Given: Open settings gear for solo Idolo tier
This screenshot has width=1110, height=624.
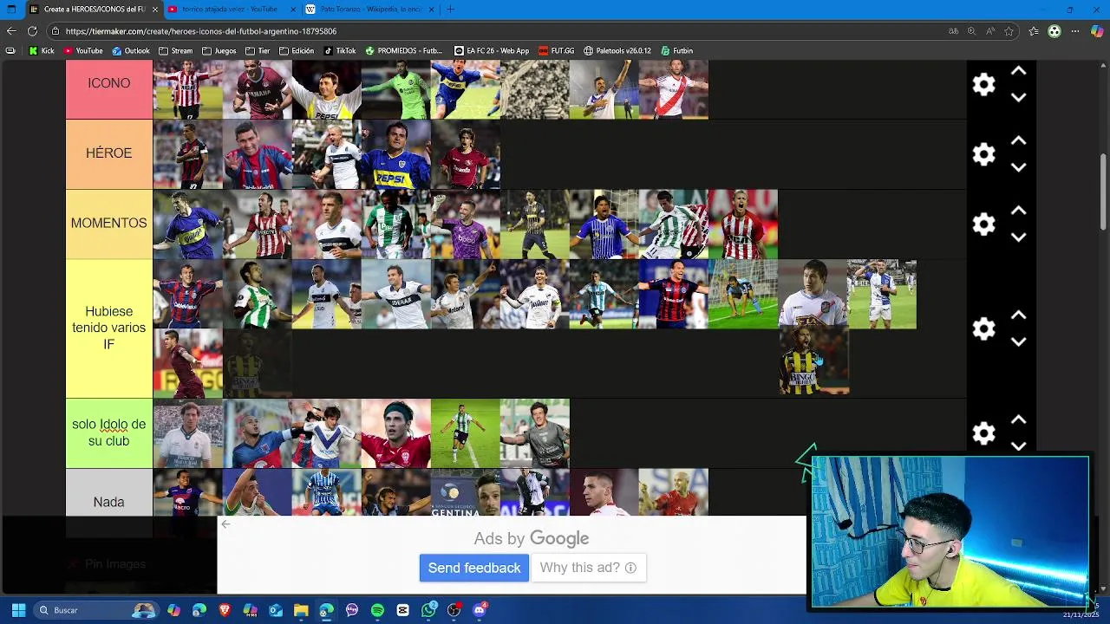Looking at the screenshot, I should (x=983, y=433).
